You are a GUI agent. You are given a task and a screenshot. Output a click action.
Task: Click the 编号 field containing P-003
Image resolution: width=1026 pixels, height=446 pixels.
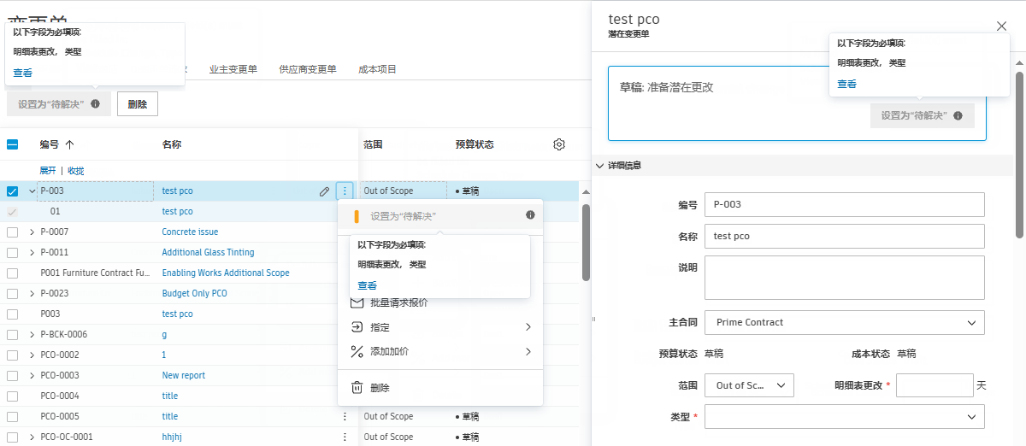pos(845,205)
